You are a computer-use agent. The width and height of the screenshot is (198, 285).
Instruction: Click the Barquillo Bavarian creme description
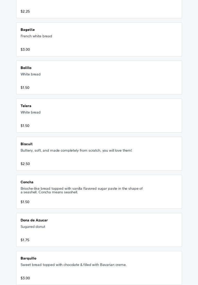click(x=74, y=265)
